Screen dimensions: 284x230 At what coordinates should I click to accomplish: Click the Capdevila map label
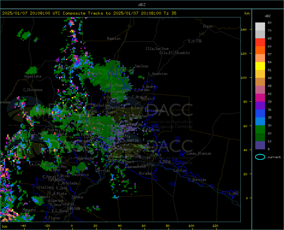click(93, 73)
